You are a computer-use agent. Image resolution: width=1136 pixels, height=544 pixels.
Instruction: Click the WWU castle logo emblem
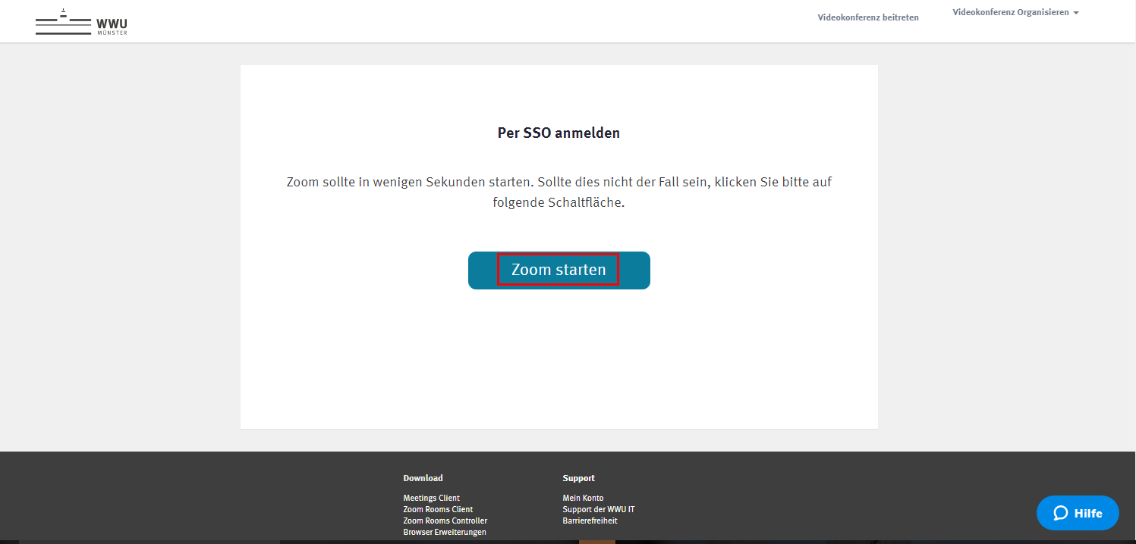pyautogui.click(x=62, y=23)
